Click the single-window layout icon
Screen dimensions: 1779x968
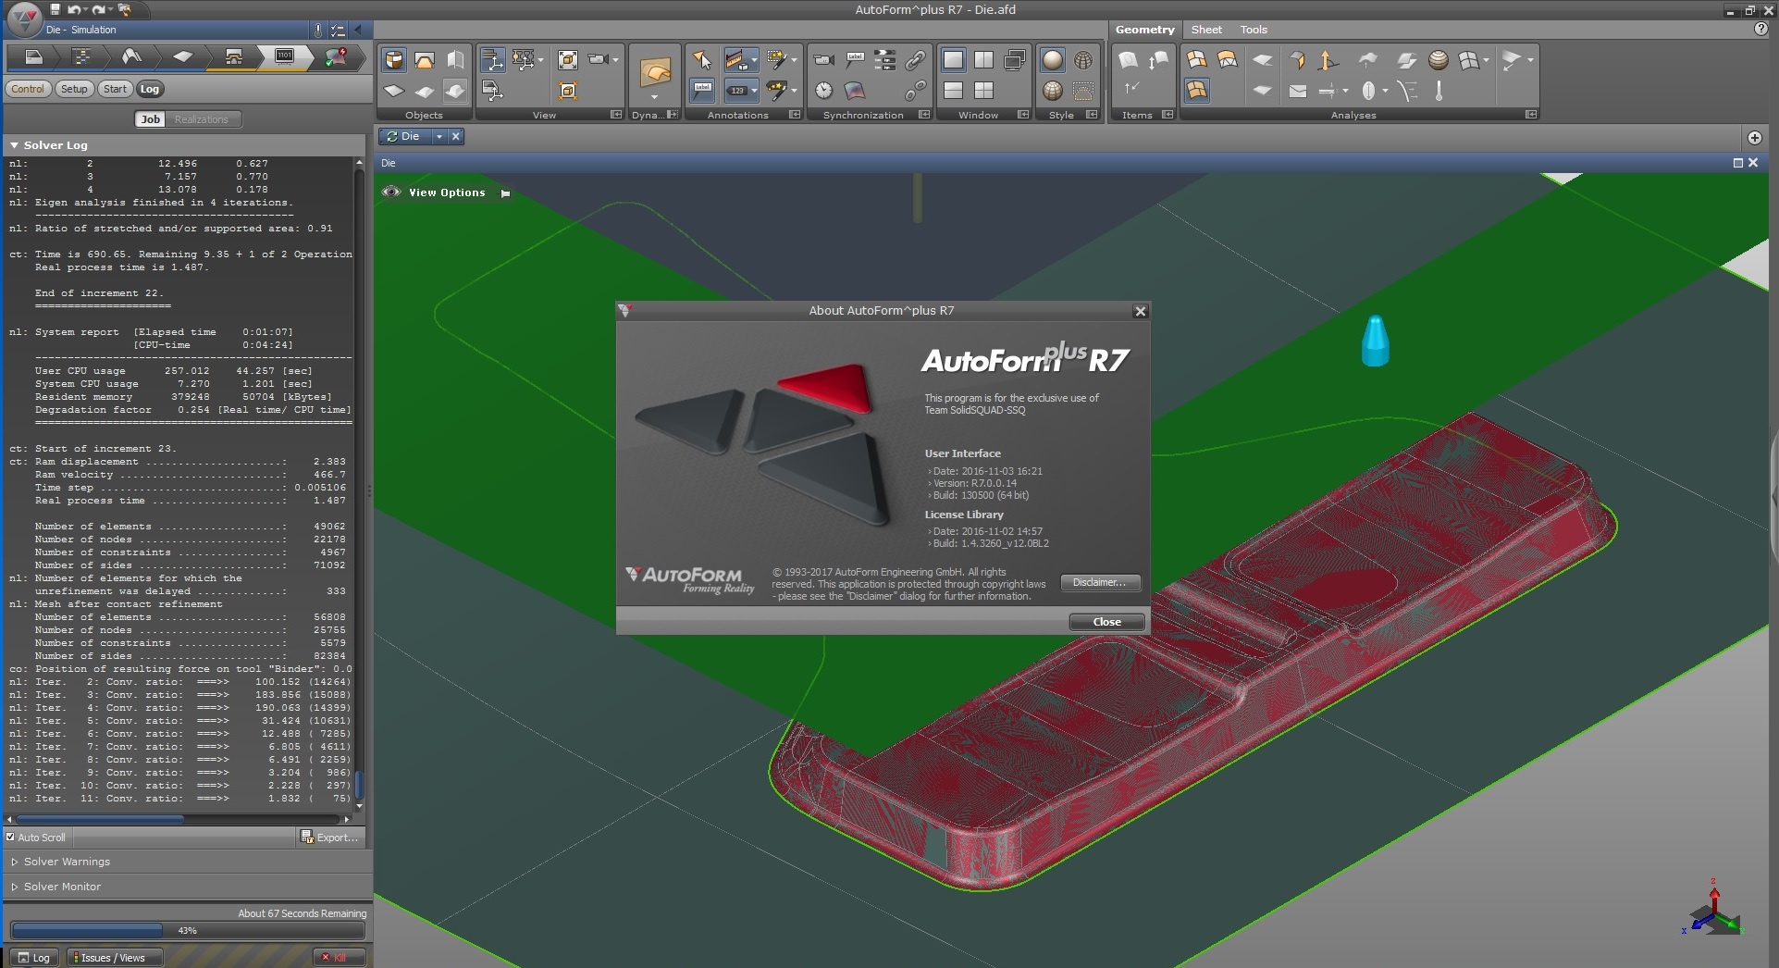(x=953, y=60)
